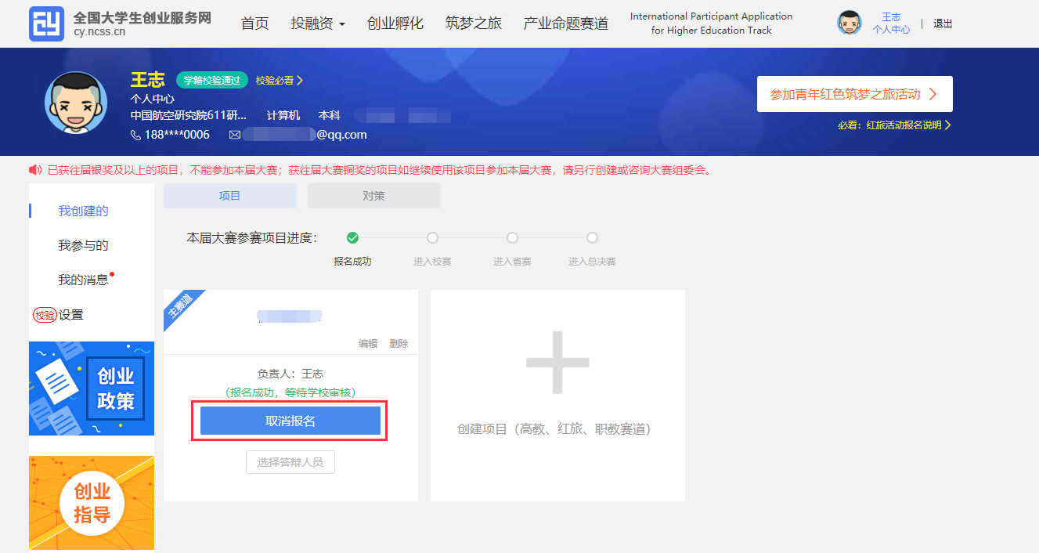The height and width of the screenshot is (553, 1039).
Task: Click the large plus icon to create project
Action: point(557,363)
